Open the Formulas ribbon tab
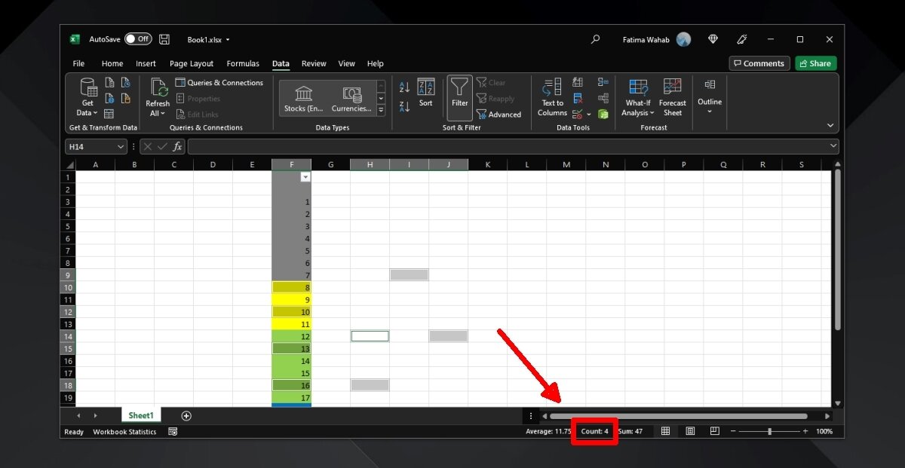 243,64
